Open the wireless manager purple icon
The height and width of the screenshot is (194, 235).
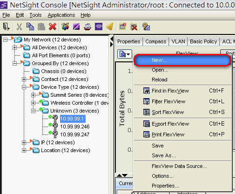pyautogui.click(x=99, y=27)
